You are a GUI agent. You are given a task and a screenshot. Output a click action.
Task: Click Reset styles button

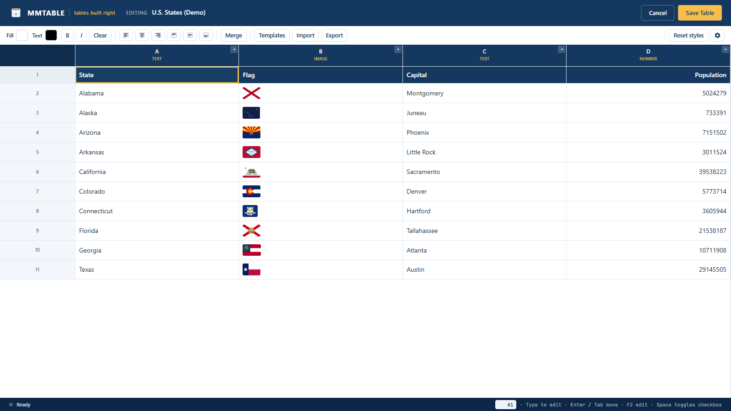coord(689,35)
